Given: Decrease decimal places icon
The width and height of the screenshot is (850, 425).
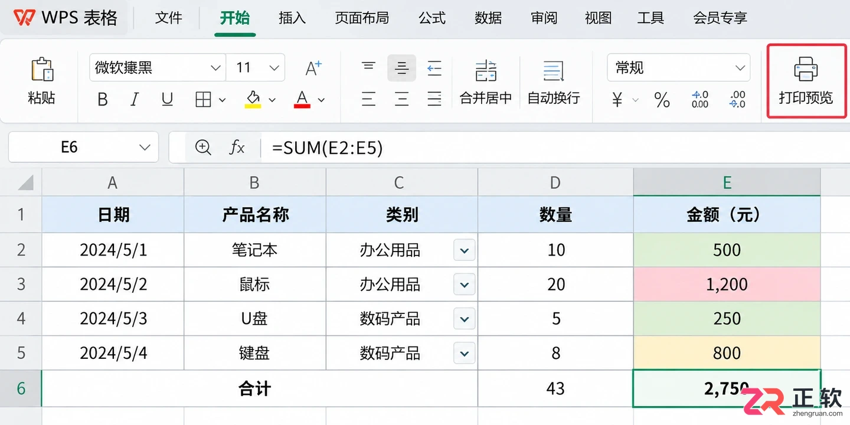Looking at the screenshot, I should click(737, 99).
